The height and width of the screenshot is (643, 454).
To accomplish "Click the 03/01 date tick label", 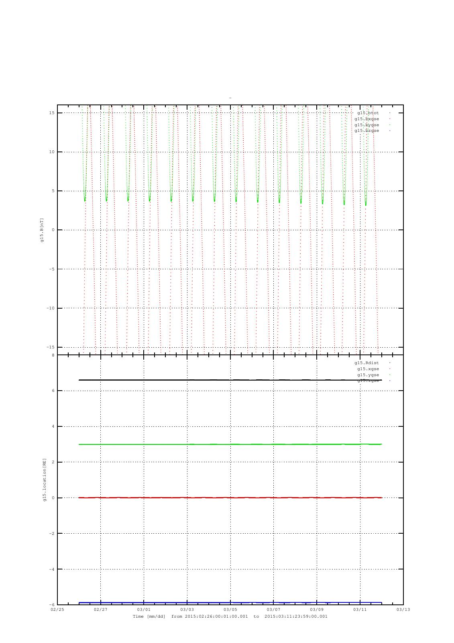I will [144, 610].
